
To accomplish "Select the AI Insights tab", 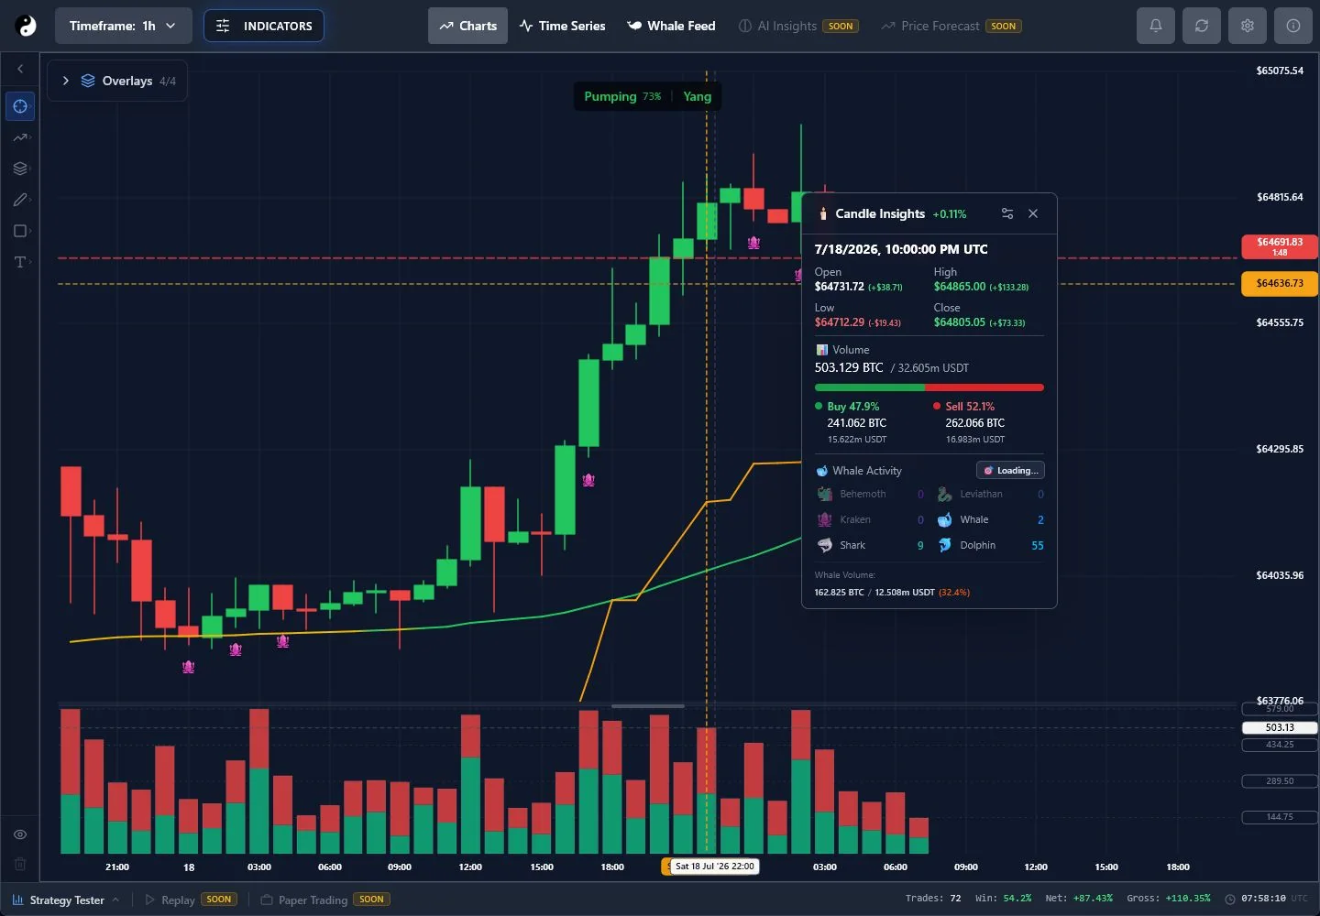I will [797, 26].
